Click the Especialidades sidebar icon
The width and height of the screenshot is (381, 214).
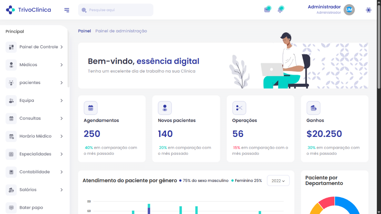[11, 154]
